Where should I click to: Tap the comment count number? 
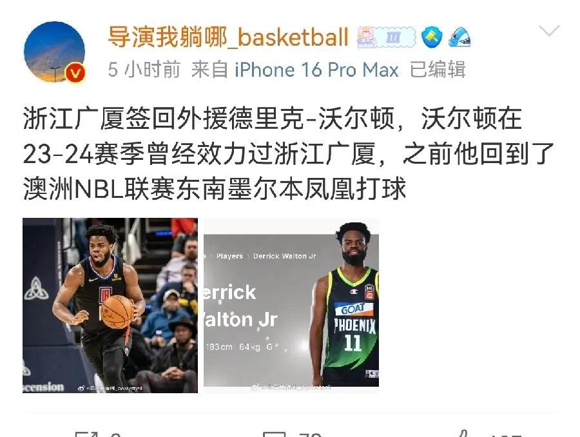pos(311,434)
